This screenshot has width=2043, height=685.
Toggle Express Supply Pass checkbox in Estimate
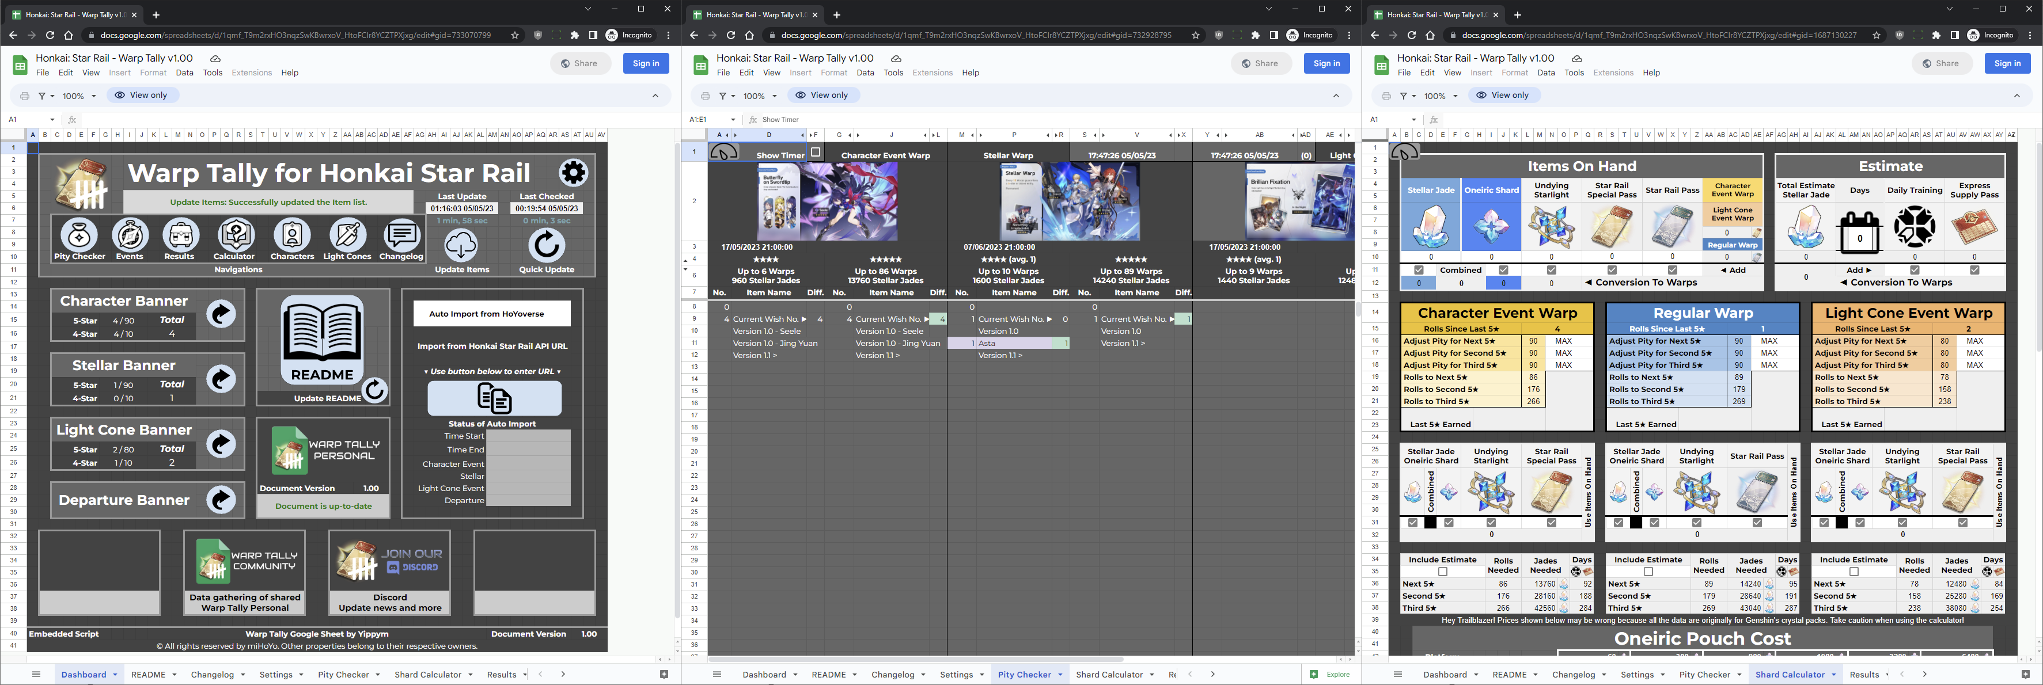coord(1975,271)
